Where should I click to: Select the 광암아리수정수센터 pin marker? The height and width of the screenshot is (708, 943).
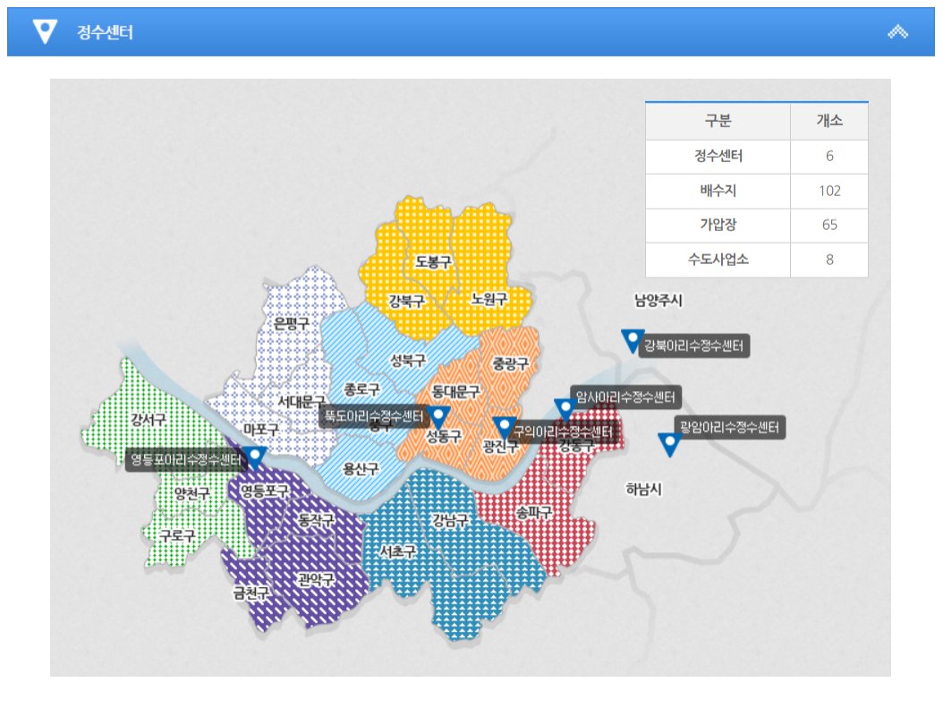point(667,444)
